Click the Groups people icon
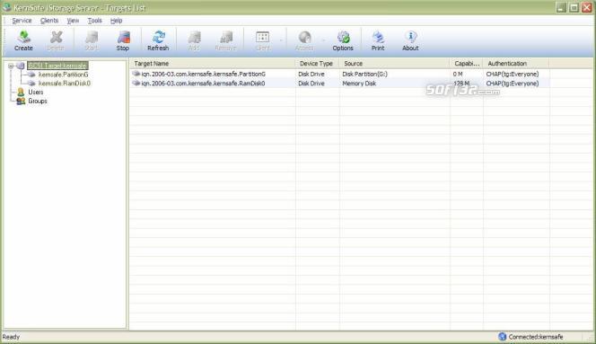Viewport: 596px width, 344px height. click(21, 101)
